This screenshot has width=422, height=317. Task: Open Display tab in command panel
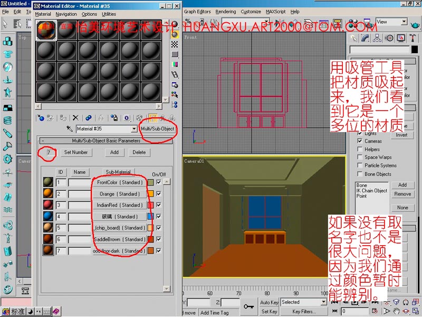coord(401,38)
